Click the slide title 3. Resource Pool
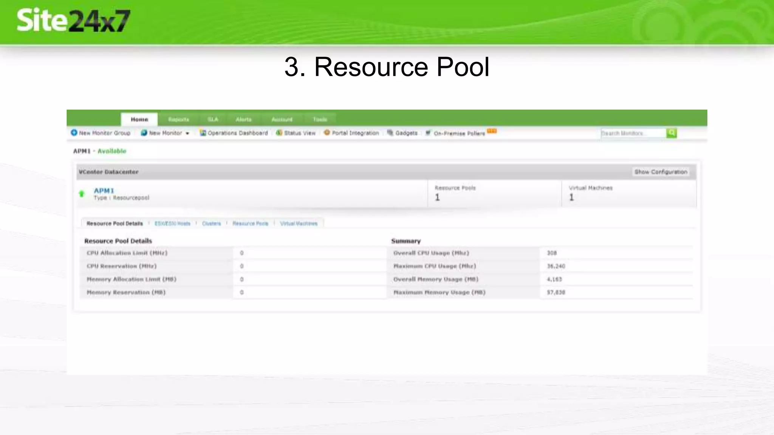This screenshot has width=774, height=435. tap(387, 67)
